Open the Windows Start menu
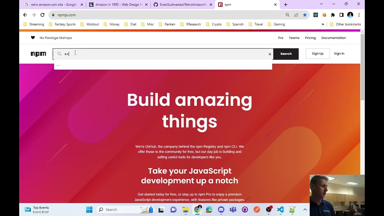This screenshot has width=384, height=216. pos(89,210)
